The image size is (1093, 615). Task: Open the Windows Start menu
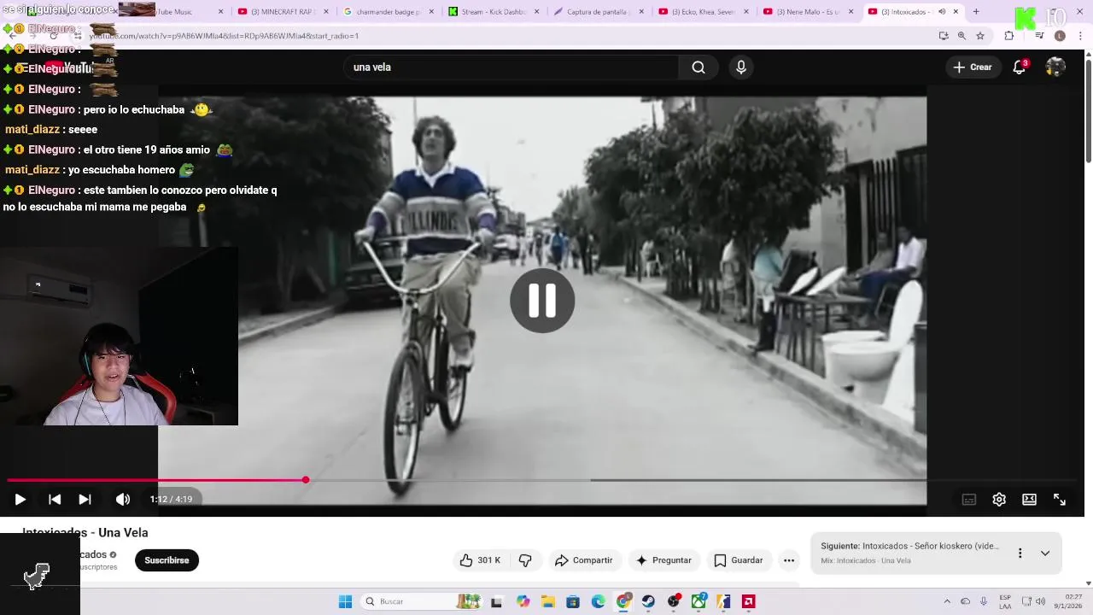(x=345, y=601)
